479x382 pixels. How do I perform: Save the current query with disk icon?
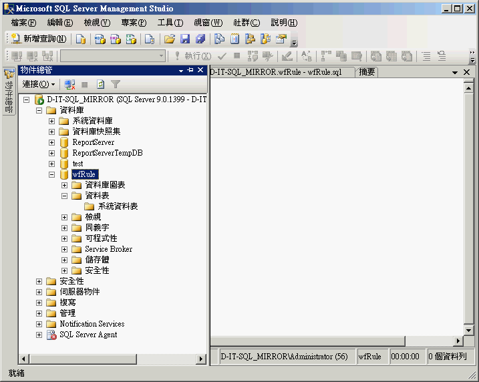tap(185, 39)
